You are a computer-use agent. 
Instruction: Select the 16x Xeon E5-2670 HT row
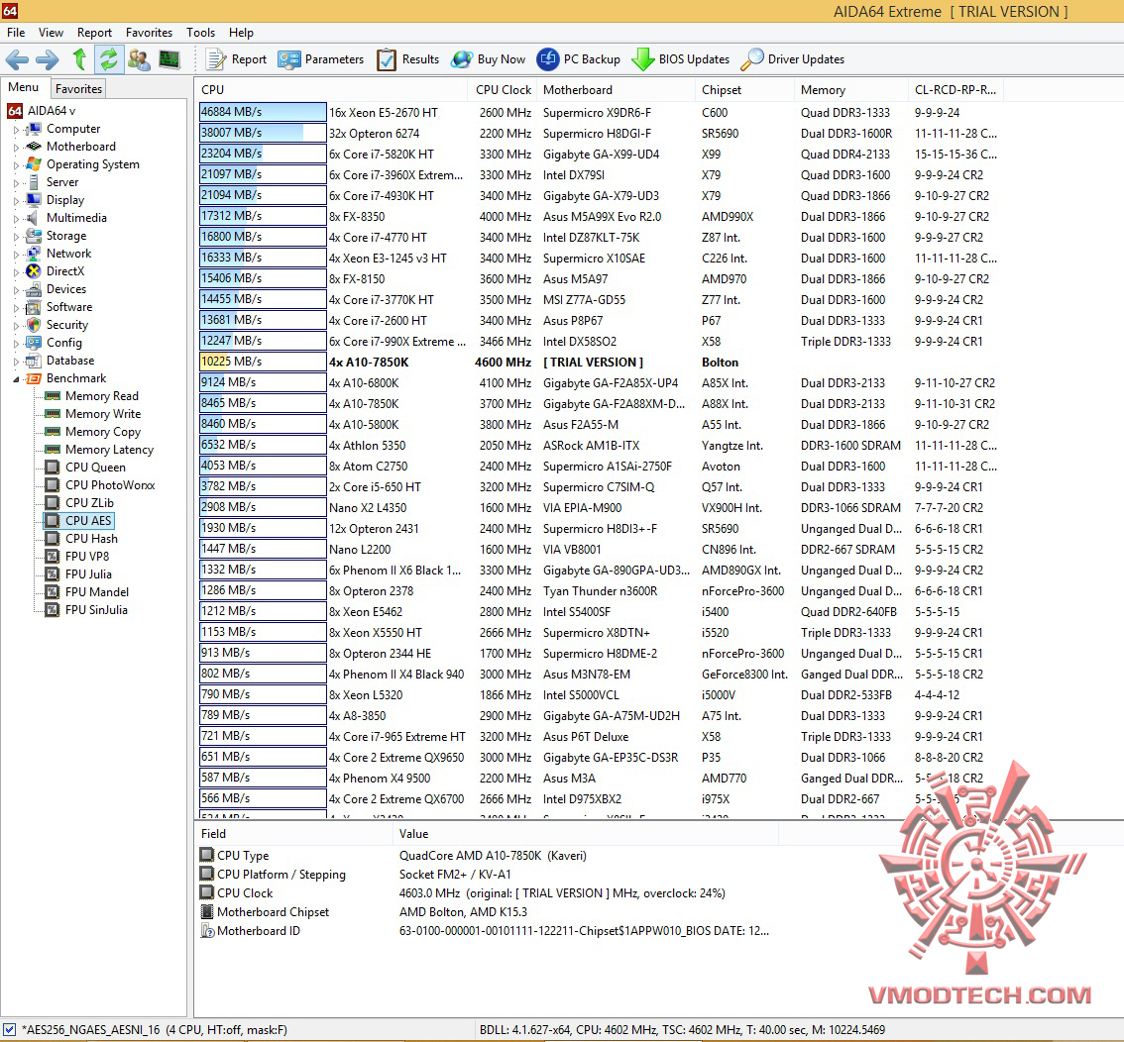pyautogui.click(x=601, y=113)
